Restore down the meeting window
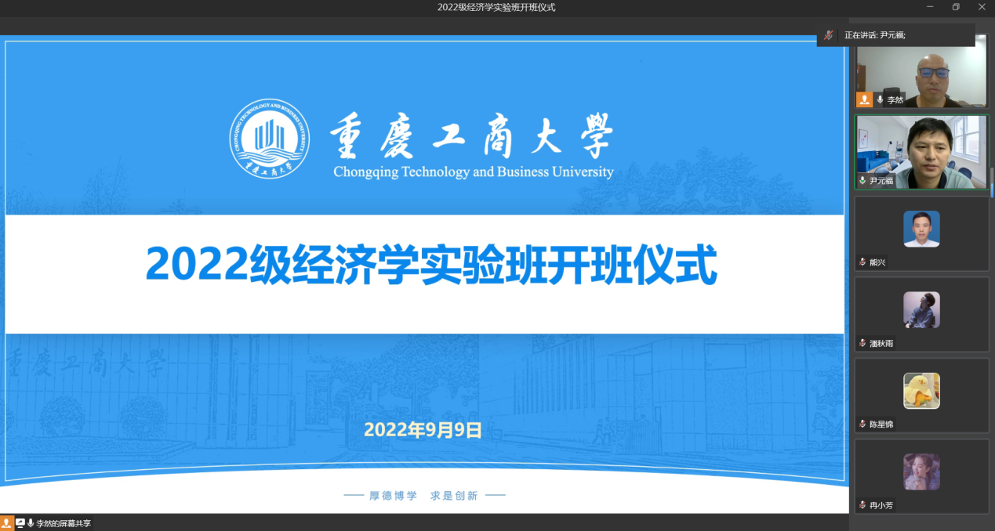Image resolution: width=995 pixels, height=531 pixels. (x=956, y=7)
